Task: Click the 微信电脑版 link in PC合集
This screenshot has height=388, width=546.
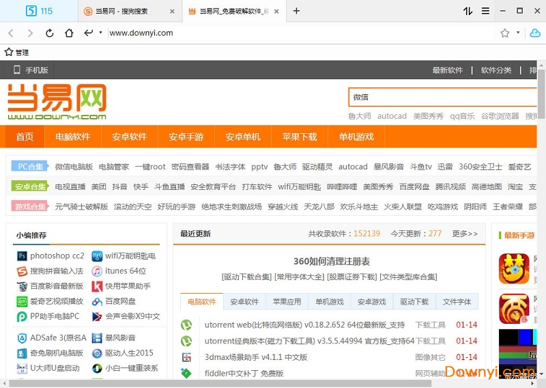Action: click(x=74, y=167)
